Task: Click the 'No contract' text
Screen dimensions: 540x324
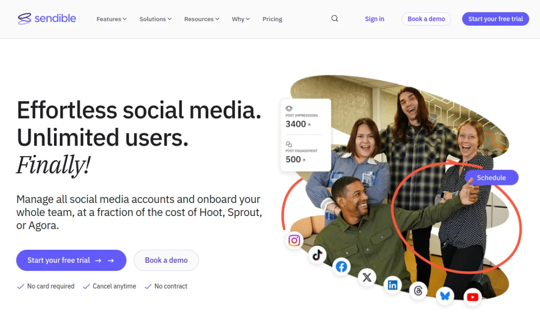Action: coord(171,286)
